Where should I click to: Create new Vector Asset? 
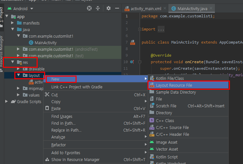[x=188, y=149]
